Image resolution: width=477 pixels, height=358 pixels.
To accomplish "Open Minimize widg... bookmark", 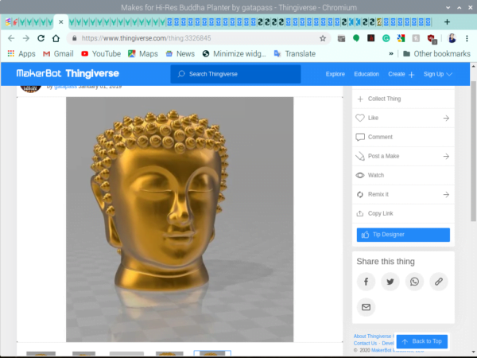I will click(x=235, y=53).
